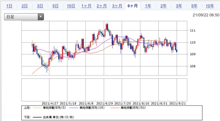Click the 単純移動平均(50) legend entry
Screen dimensions: 220x121
click(x=133, y=108)
